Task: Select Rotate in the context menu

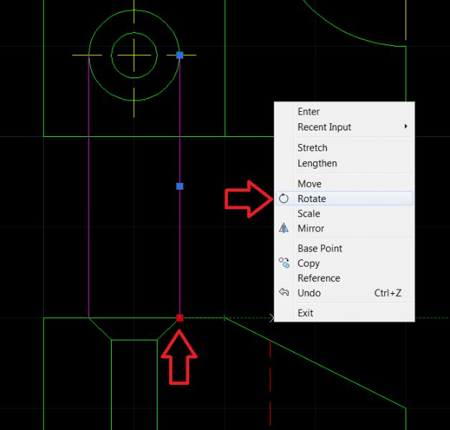Action: click(x=344, y=199)
